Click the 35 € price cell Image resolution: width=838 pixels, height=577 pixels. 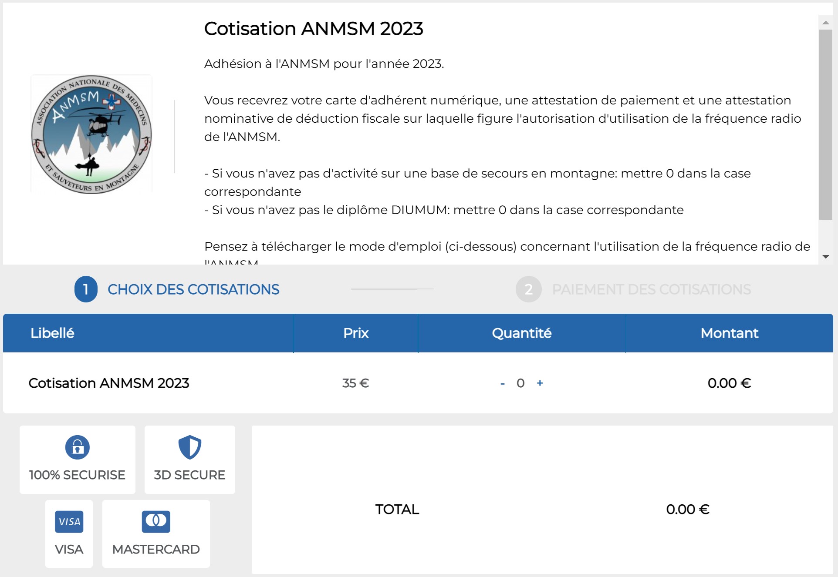coord(355,383)
